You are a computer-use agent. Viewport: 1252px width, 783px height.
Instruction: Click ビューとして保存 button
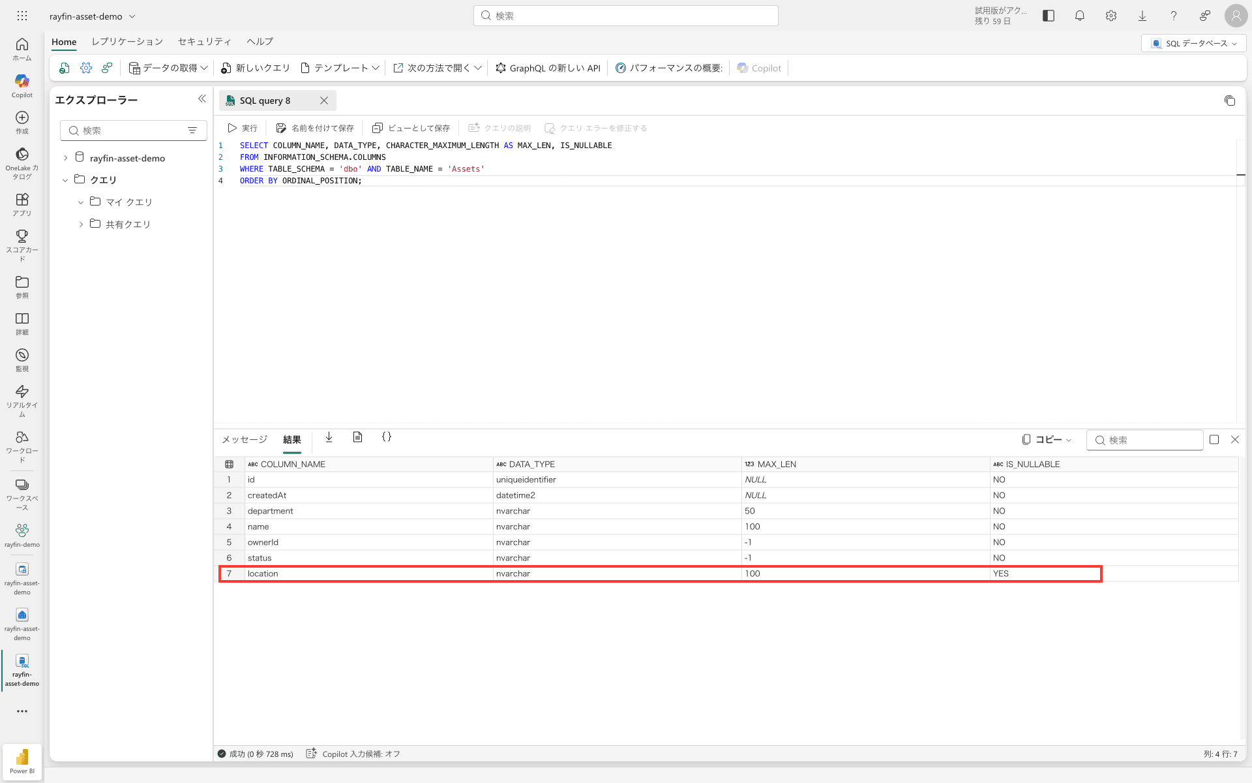(x=411, y=128)
